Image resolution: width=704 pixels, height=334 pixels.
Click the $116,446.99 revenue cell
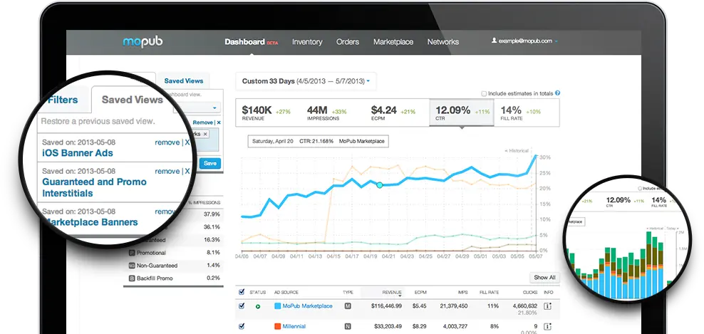386,306
